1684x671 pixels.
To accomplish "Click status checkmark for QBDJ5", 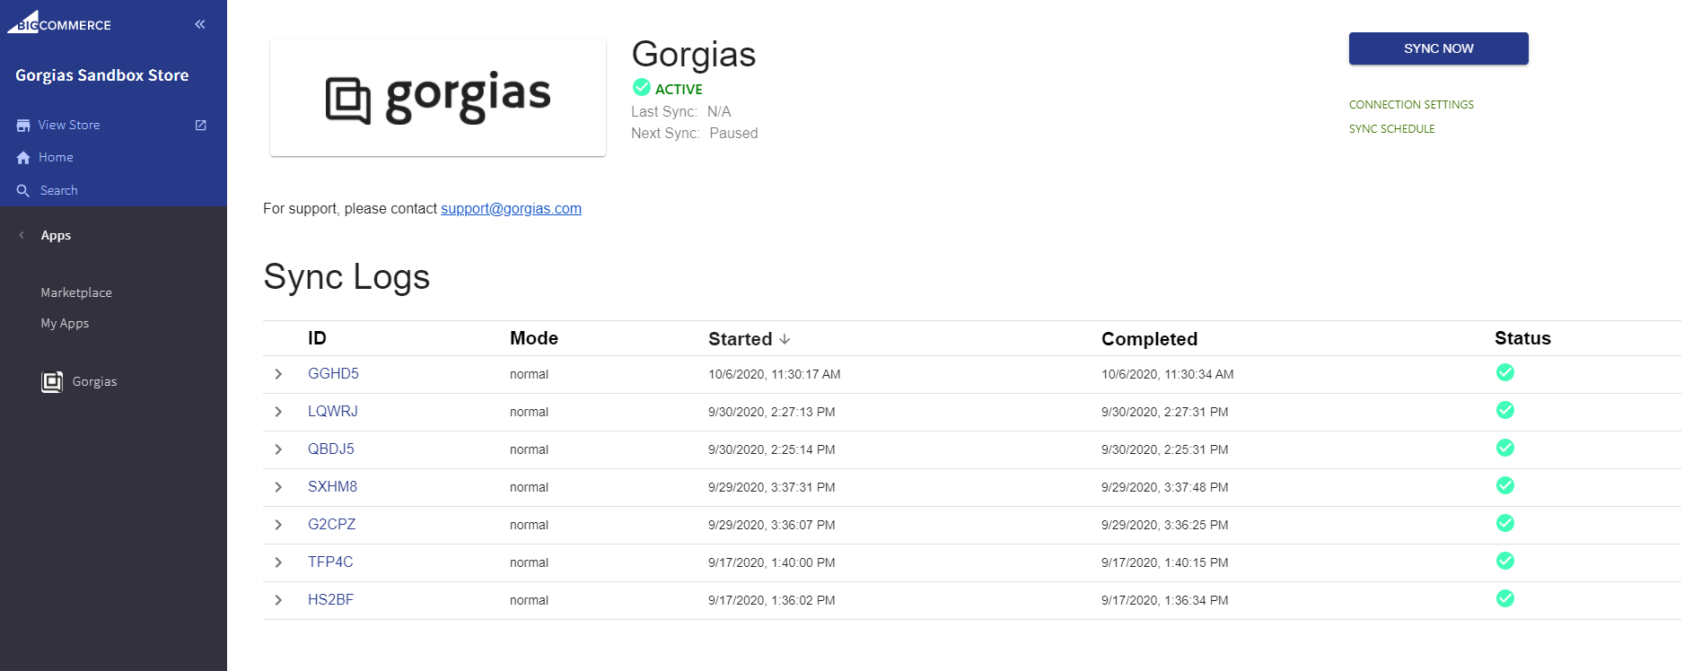I will (1505, 448).
